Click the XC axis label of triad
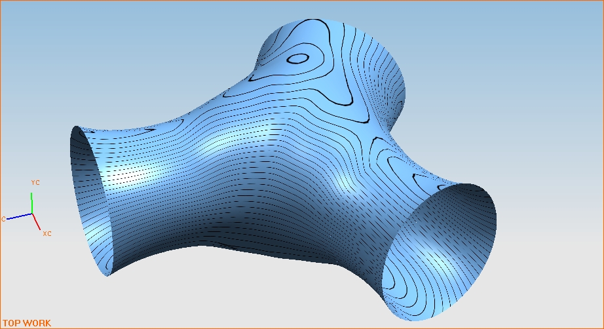 tap(47, 233)
